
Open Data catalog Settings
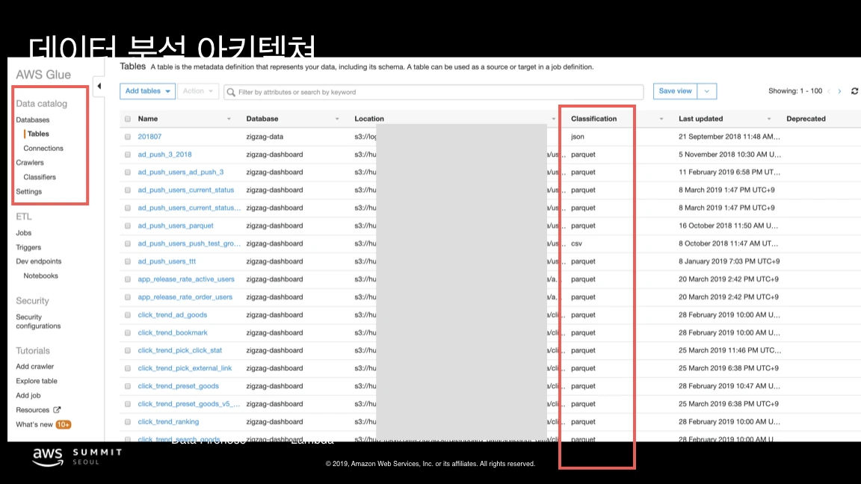point(28,191)
